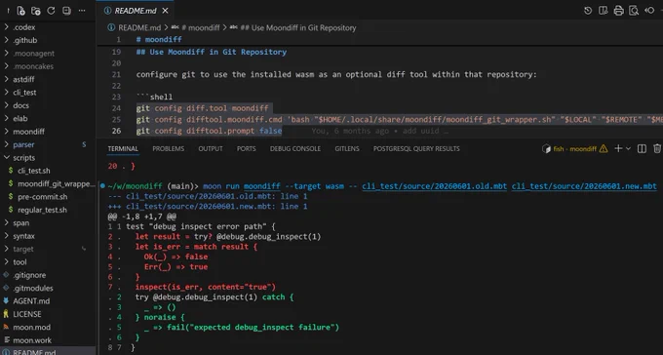Click new.mbt file link in terminal command

(584, 186)
